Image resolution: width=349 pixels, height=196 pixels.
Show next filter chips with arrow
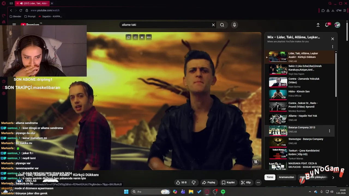(x=333, y=177)
